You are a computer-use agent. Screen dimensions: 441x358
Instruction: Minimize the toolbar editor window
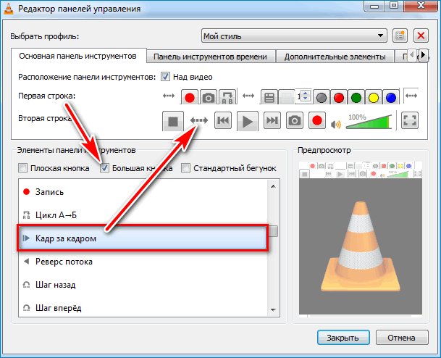pos(374,6)
